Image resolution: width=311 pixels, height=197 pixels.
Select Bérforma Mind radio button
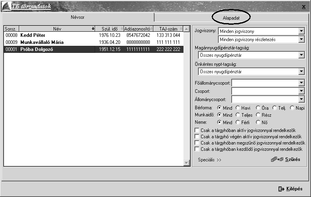click(x=219, y=108)
